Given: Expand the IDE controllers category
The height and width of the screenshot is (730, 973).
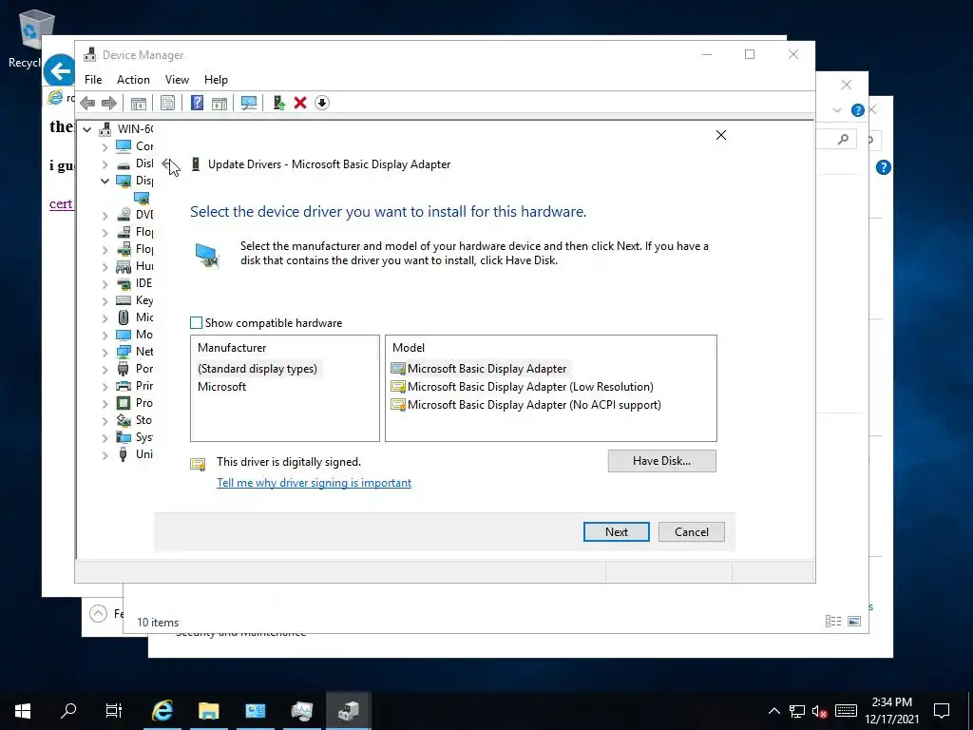Looking at the screenshot, I should pyautogui.click(x=105, y=283).
